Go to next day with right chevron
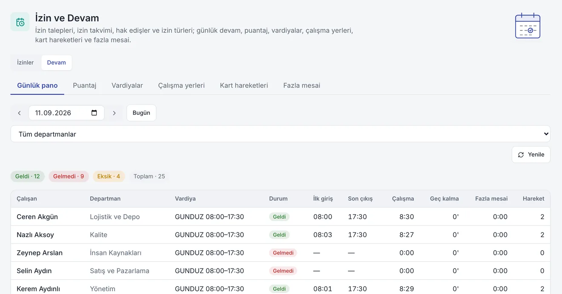Screen dimensions: 562x294 [x=114, y=113]
